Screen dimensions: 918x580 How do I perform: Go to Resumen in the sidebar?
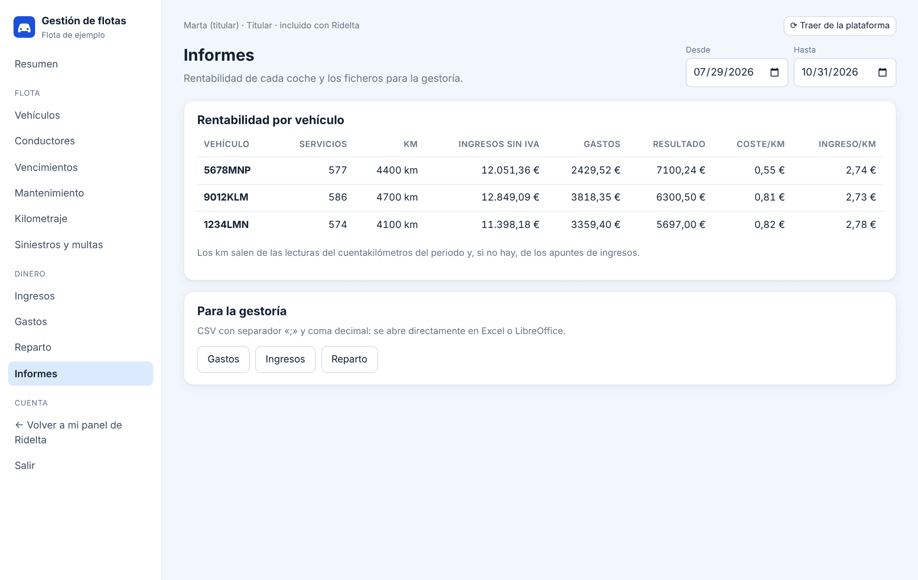(x=81, y=64)
